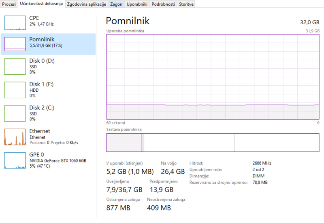The height and width of the screenshot is (223, 324).
Task: Click rightmost free segment of memory composition bar
Action: pos(277,143)
